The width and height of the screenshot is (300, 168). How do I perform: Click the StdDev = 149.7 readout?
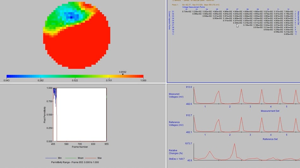click(x=177, y=159)
